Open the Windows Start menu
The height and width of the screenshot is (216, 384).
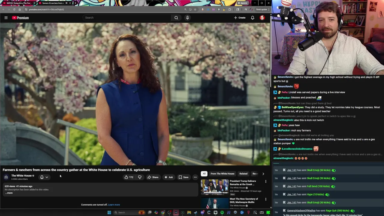[x=109, y=212]
